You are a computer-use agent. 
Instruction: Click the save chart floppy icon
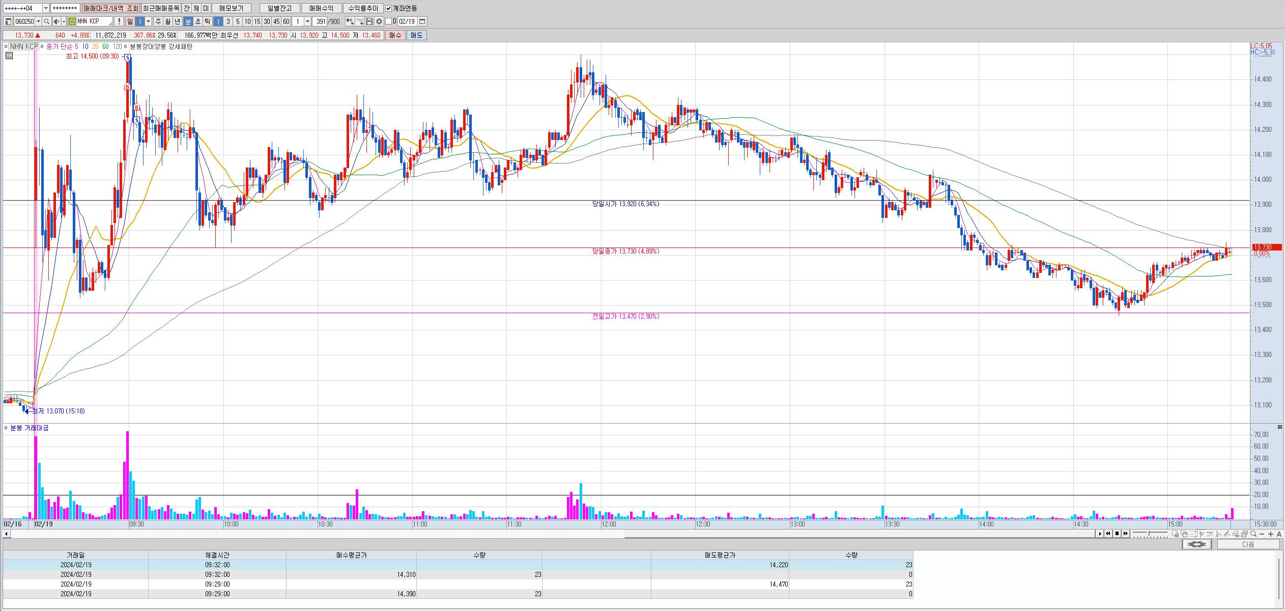(x=369, y=21)
